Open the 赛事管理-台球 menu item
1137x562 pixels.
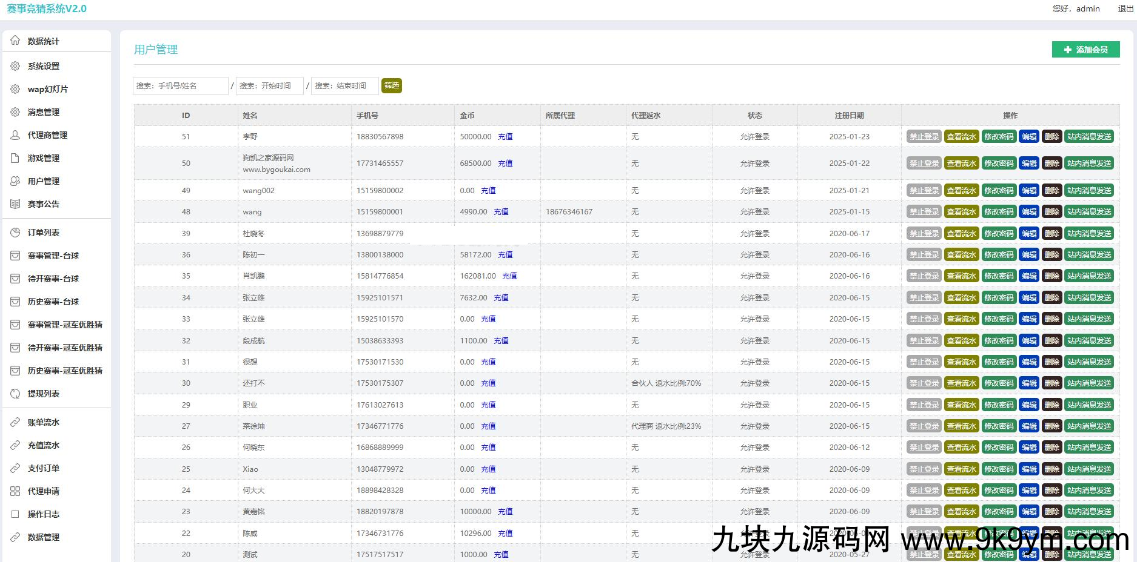click(x=53, y=256)
